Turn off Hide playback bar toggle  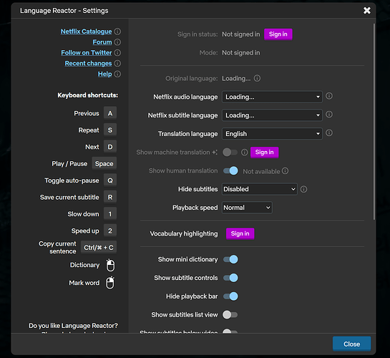coord(230,296)
